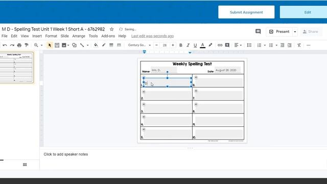This screenshot has width=327, height=184.
Task: Click the Add comment toolbar icon
Action: coord(227,45)
